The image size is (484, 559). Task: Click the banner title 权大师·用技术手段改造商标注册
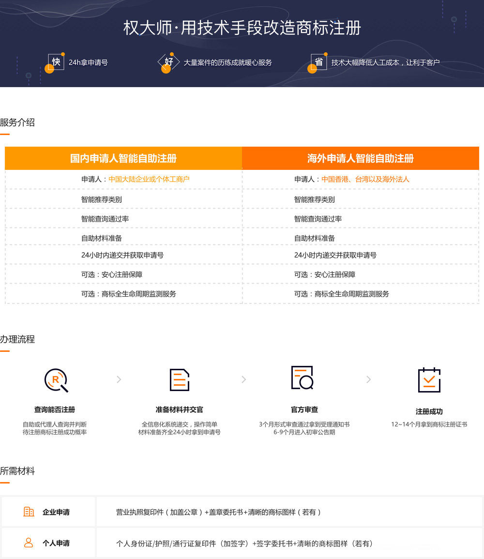coord(242,28)
